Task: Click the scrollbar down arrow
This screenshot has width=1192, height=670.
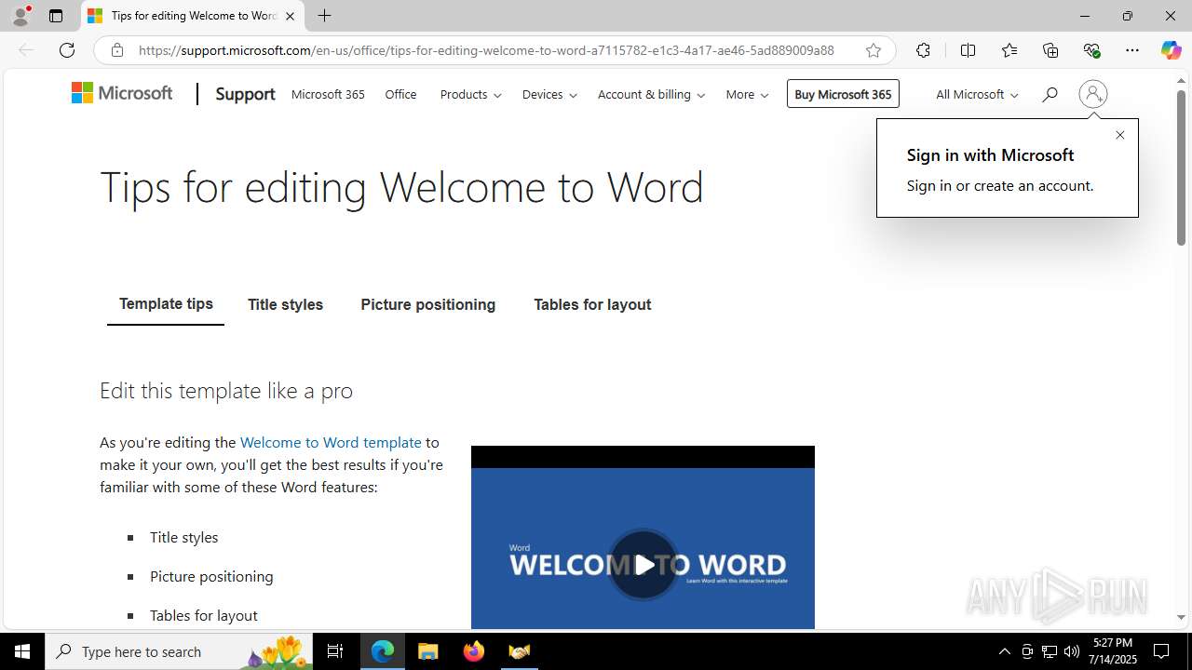Action: (x=1181, y=617)
